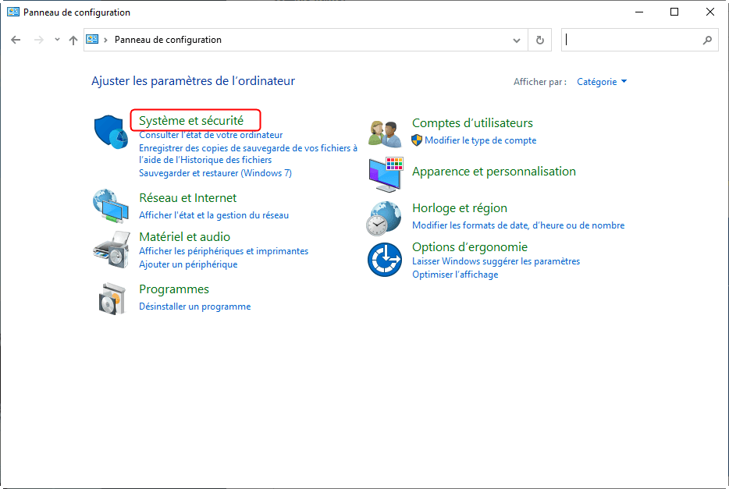Click Modifier le type de compte link

click(x=480, y=140)
